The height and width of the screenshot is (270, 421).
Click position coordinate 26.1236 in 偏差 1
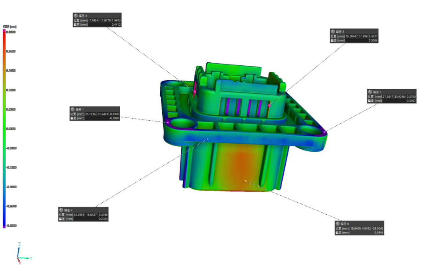click(90, 114)
